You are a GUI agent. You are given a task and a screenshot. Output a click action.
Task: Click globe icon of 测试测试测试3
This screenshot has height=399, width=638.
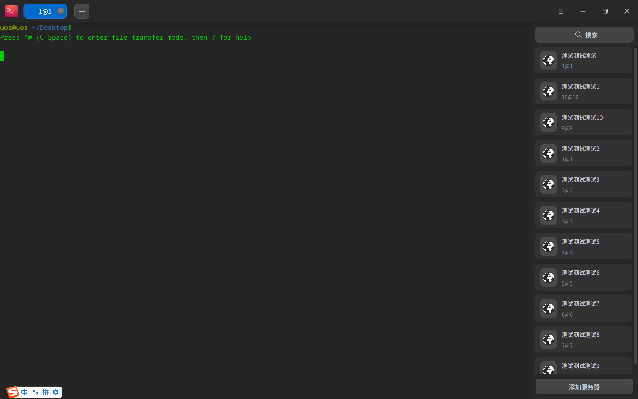pos(549,184)
